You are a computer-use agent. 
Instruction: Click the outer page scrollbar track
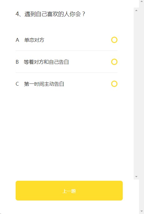(x=142, y=106)
